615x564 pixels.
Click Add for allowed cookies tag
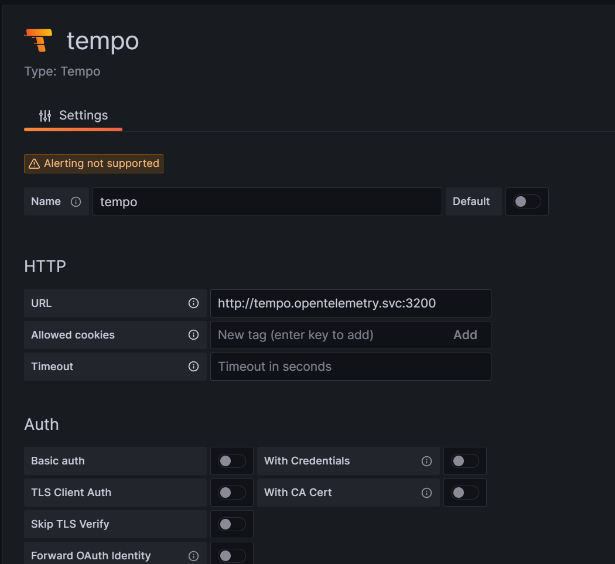[x=465, y=335]
